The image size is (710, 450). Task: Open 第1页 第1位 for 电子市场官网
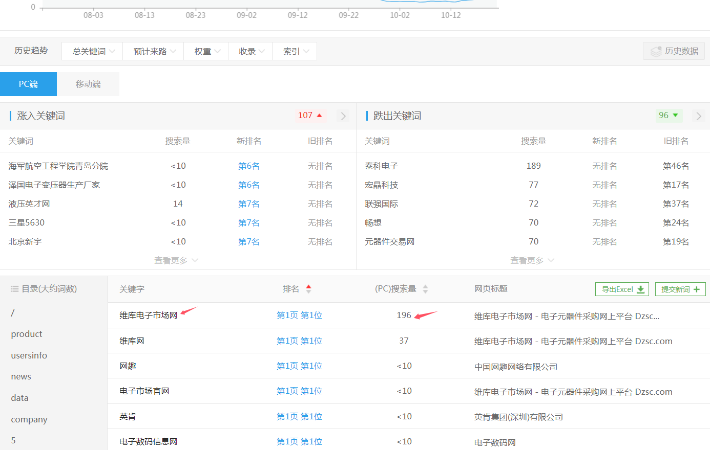pos(300,391)
